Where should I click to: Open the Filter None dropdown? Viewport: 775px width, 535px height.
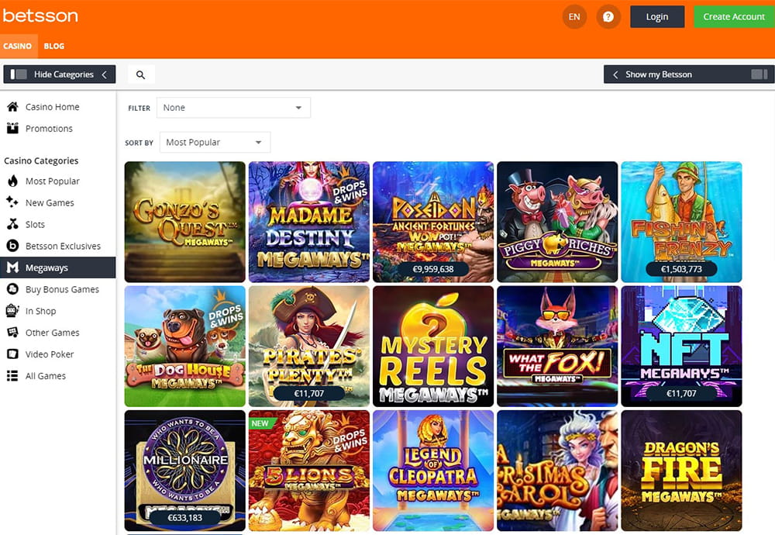pos(233,108)
